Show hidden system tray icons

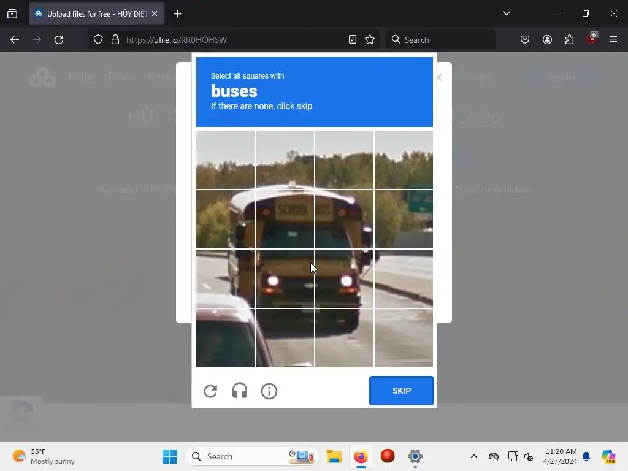tap(474, 456)
